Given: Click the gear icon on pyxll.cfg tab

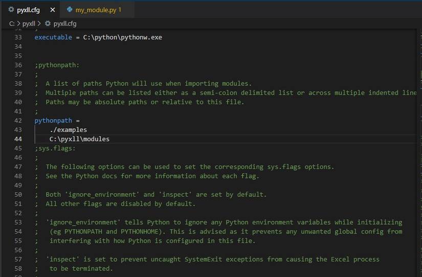Looking at the screenshot, I should click(x=11, y=10).
